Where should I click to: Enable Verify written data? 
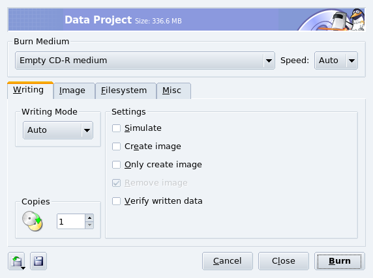click(116, 201)
